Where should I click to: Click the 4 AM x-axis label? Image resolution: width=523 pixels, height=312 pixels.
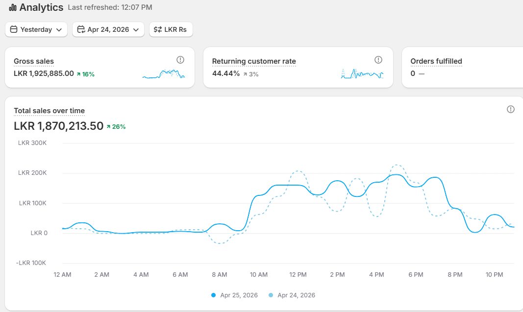[141, 275]
